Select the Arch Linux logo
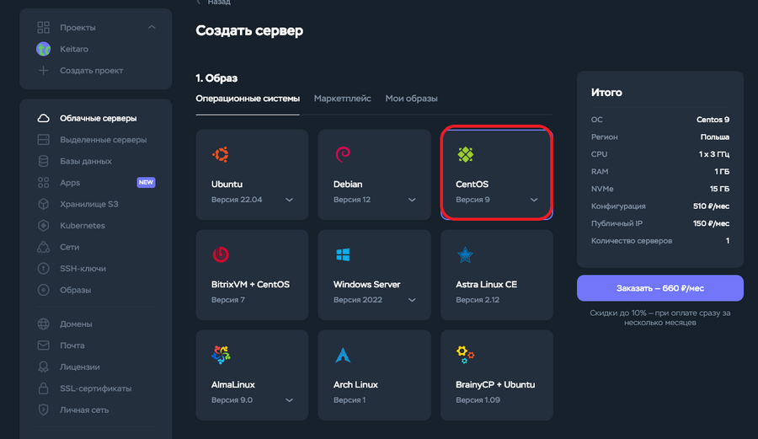This screenshot has width=758, height=439. tap(343, 355)
